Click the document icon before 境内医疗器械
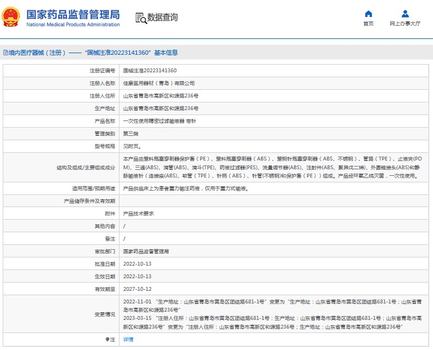433x350 pixels. tap(5, 53)
